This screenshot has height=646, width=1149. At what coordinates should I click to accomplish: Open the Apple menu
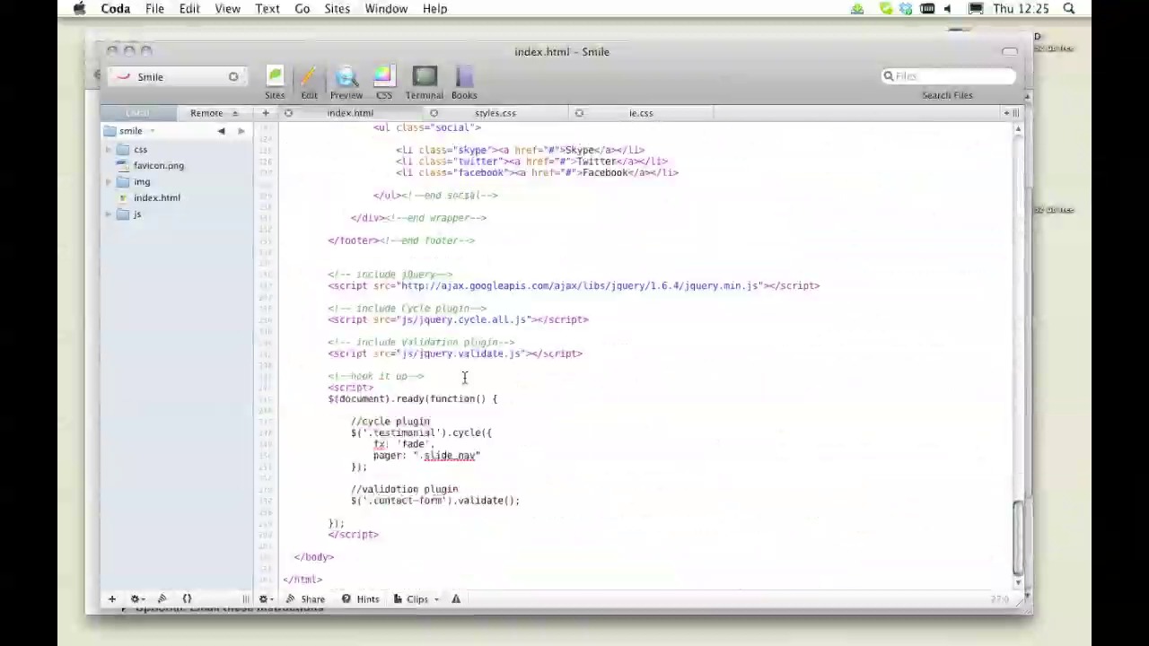pyautogui.click(x=80, y=9)
